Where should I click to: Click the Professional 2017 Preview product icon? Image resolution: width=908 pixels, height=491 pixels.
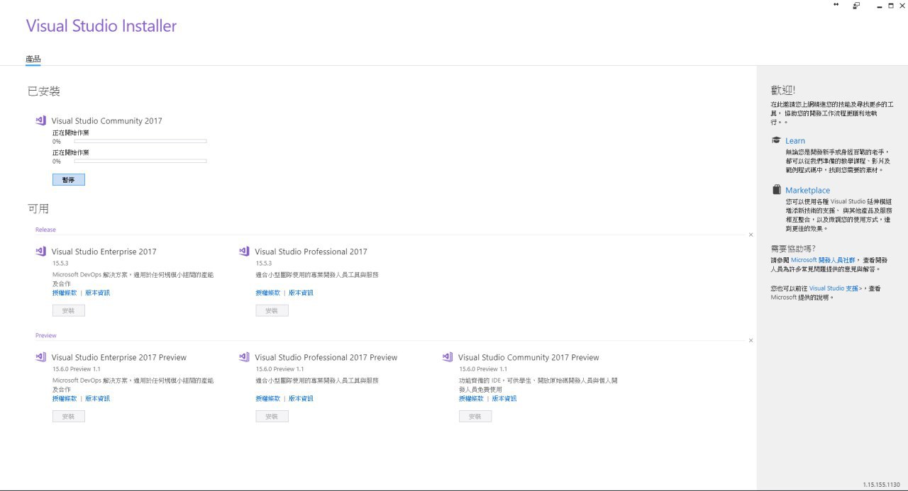point(244,357)
